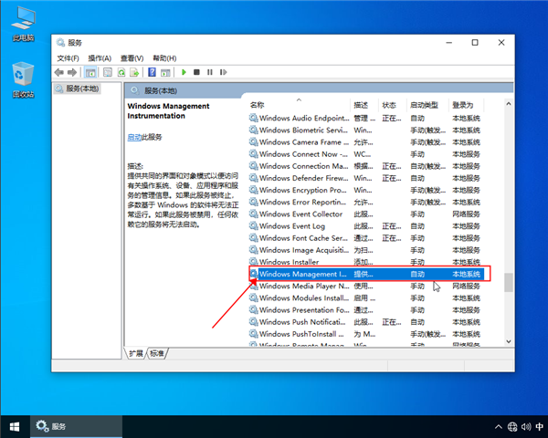Click the blue Help question mark icon

[x=152, y=72]
